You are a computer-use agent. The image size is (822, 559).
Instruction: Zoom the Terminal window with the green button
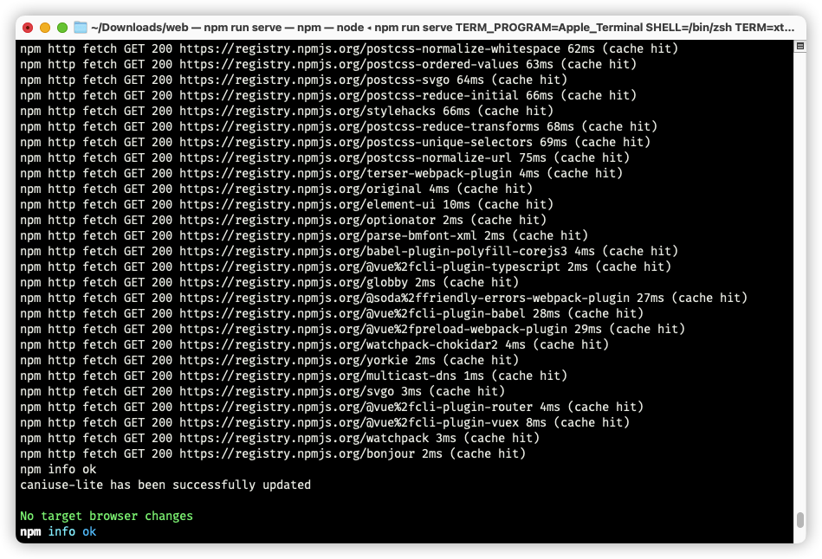pyautogui.click(x=62, y=27)
